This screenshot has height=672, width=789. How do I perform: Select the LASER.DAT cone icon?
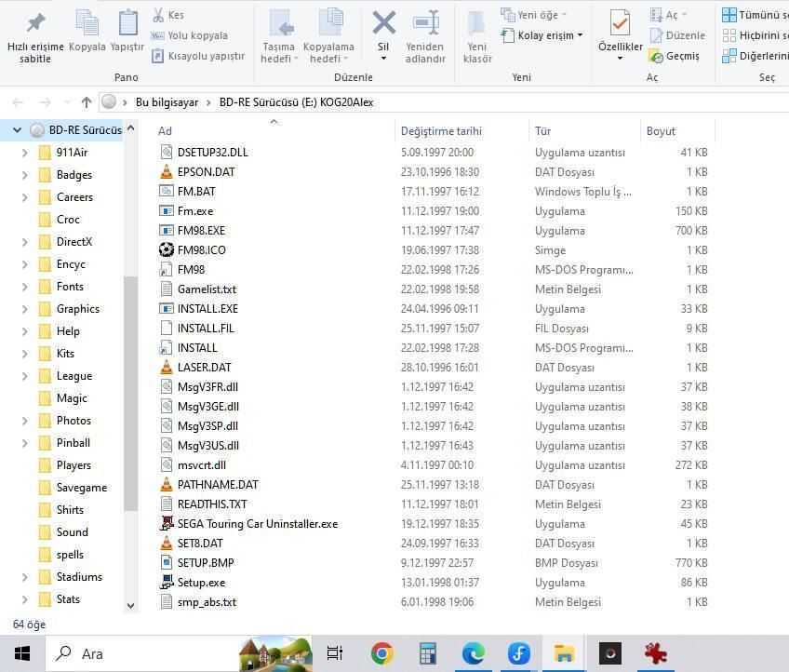166,368
